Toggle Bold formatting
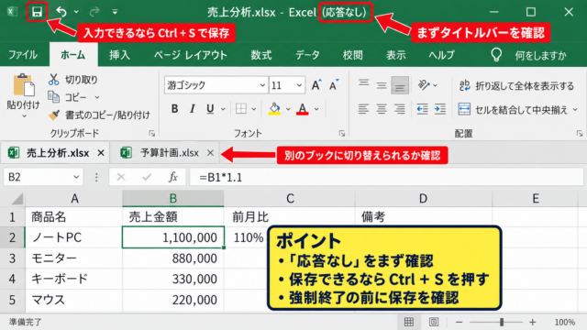The image size is (587, 330). tap(174, 109)
